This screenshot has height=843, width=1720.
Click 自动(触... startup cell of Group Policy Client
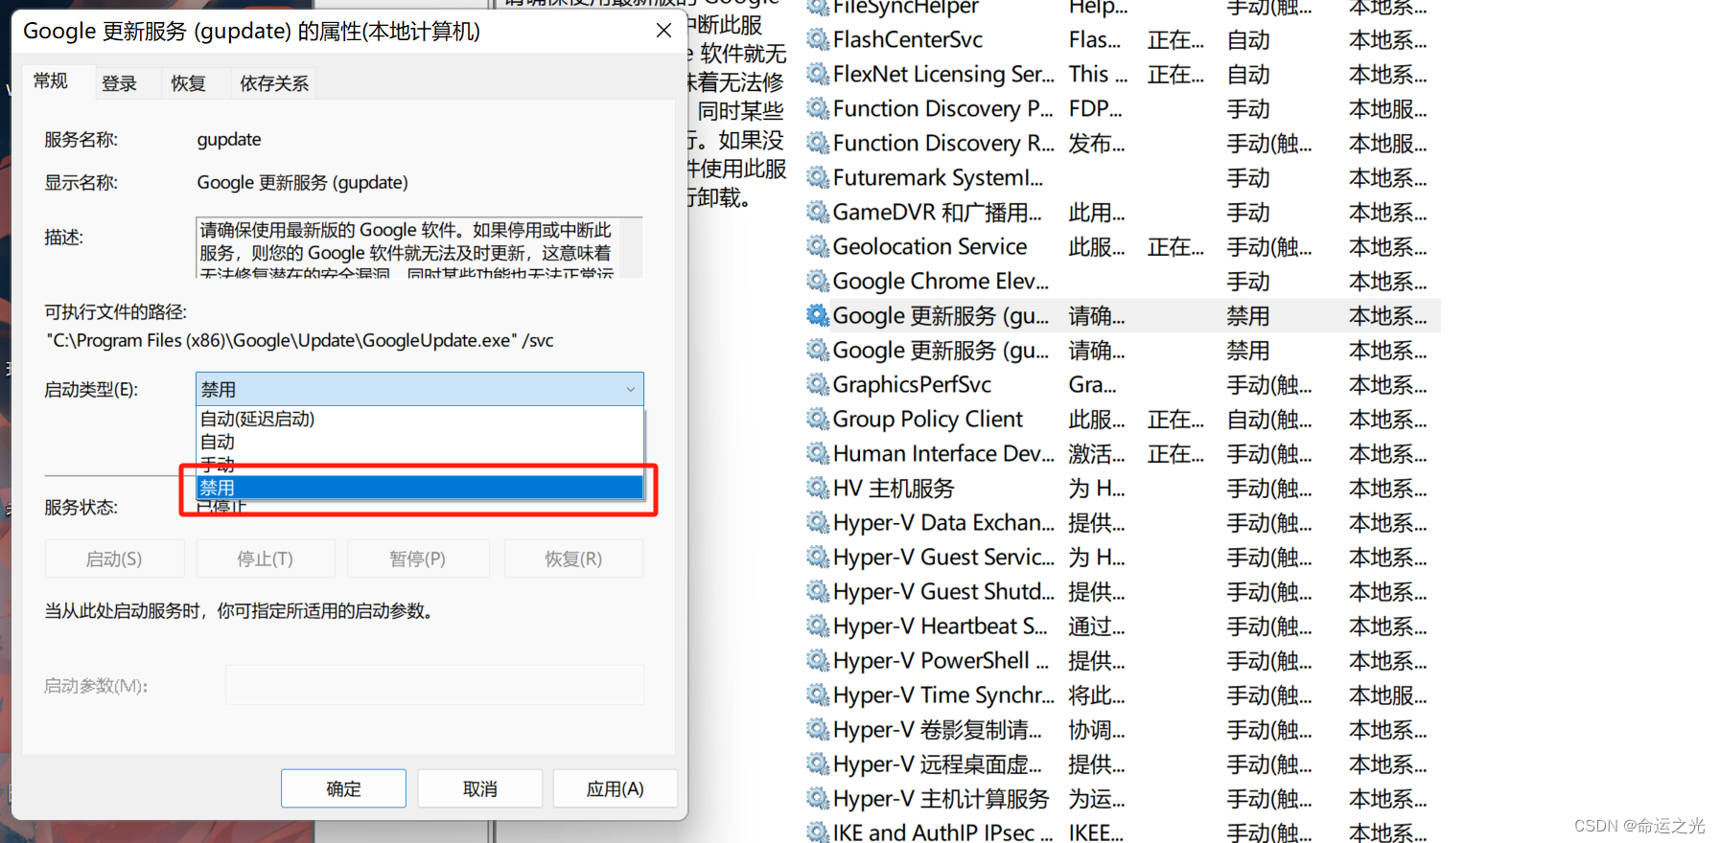click(x=1269, y=420)
